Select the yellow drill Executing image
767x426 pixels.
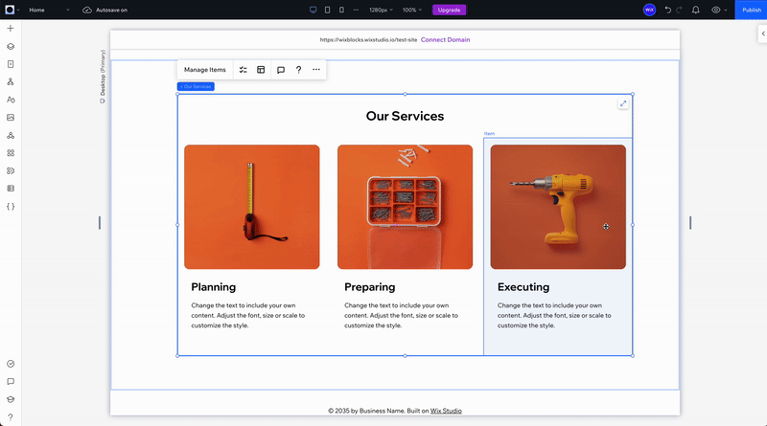coord(558,207)
